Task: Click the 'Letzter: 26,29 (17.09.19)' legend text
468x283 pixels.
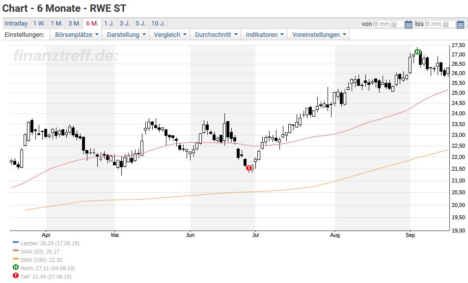Action: coord(50,243)
